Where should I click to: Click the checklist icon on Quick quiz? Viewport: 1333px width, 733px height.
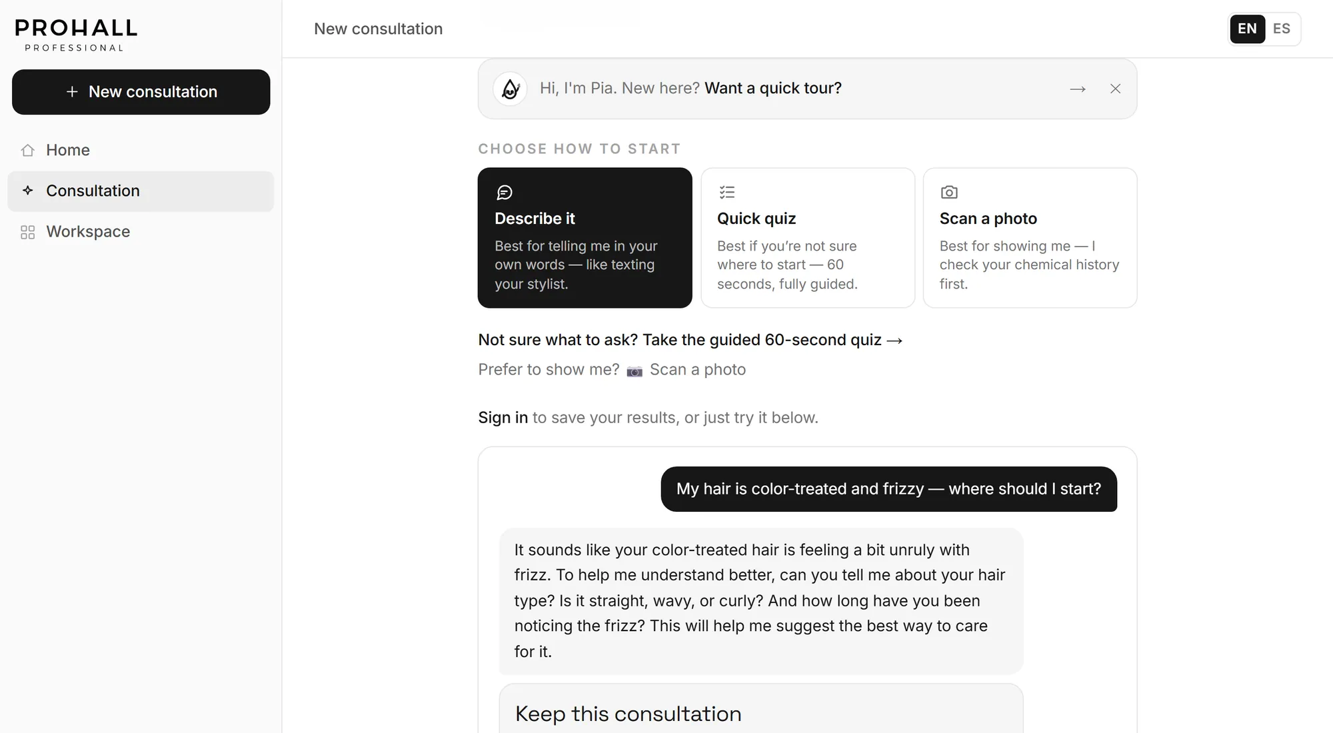tap(726, 193)
